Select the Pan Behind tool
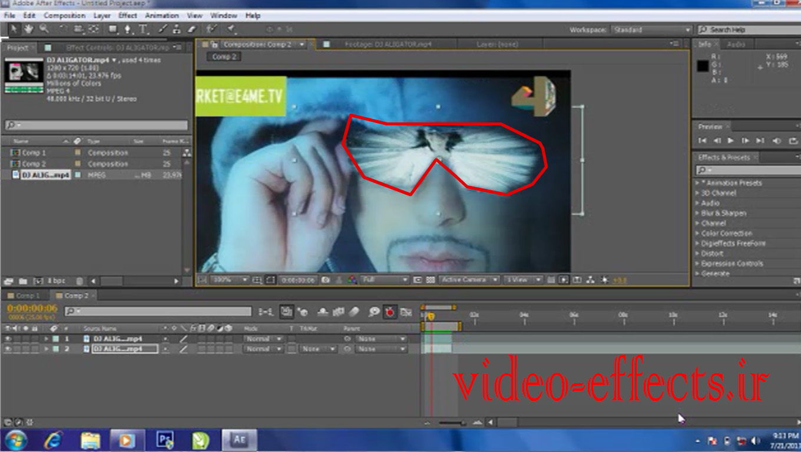 [94, 29]
